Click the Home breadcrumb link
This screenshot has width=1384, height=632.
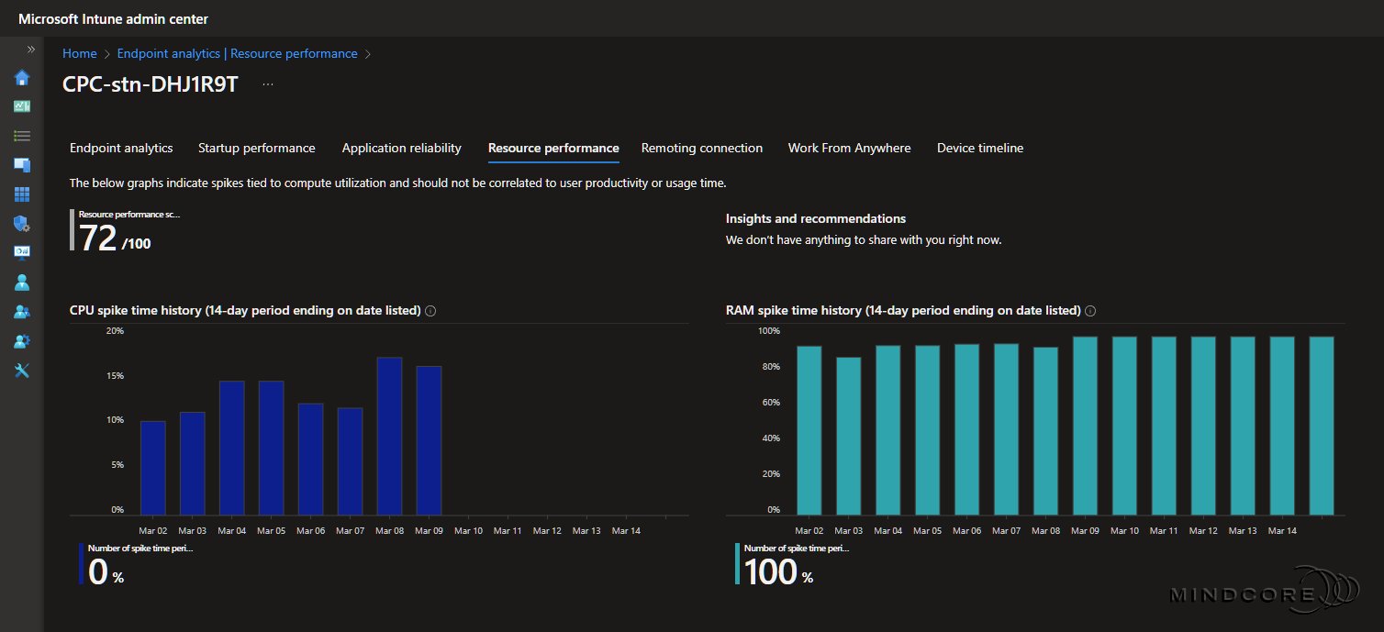(x=80, y=54)
